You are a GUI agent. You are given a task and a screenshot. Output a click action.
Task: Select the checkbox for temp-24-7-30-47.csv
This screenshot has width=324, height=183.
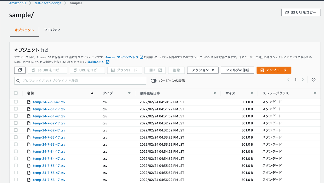(x=16, y=102)
